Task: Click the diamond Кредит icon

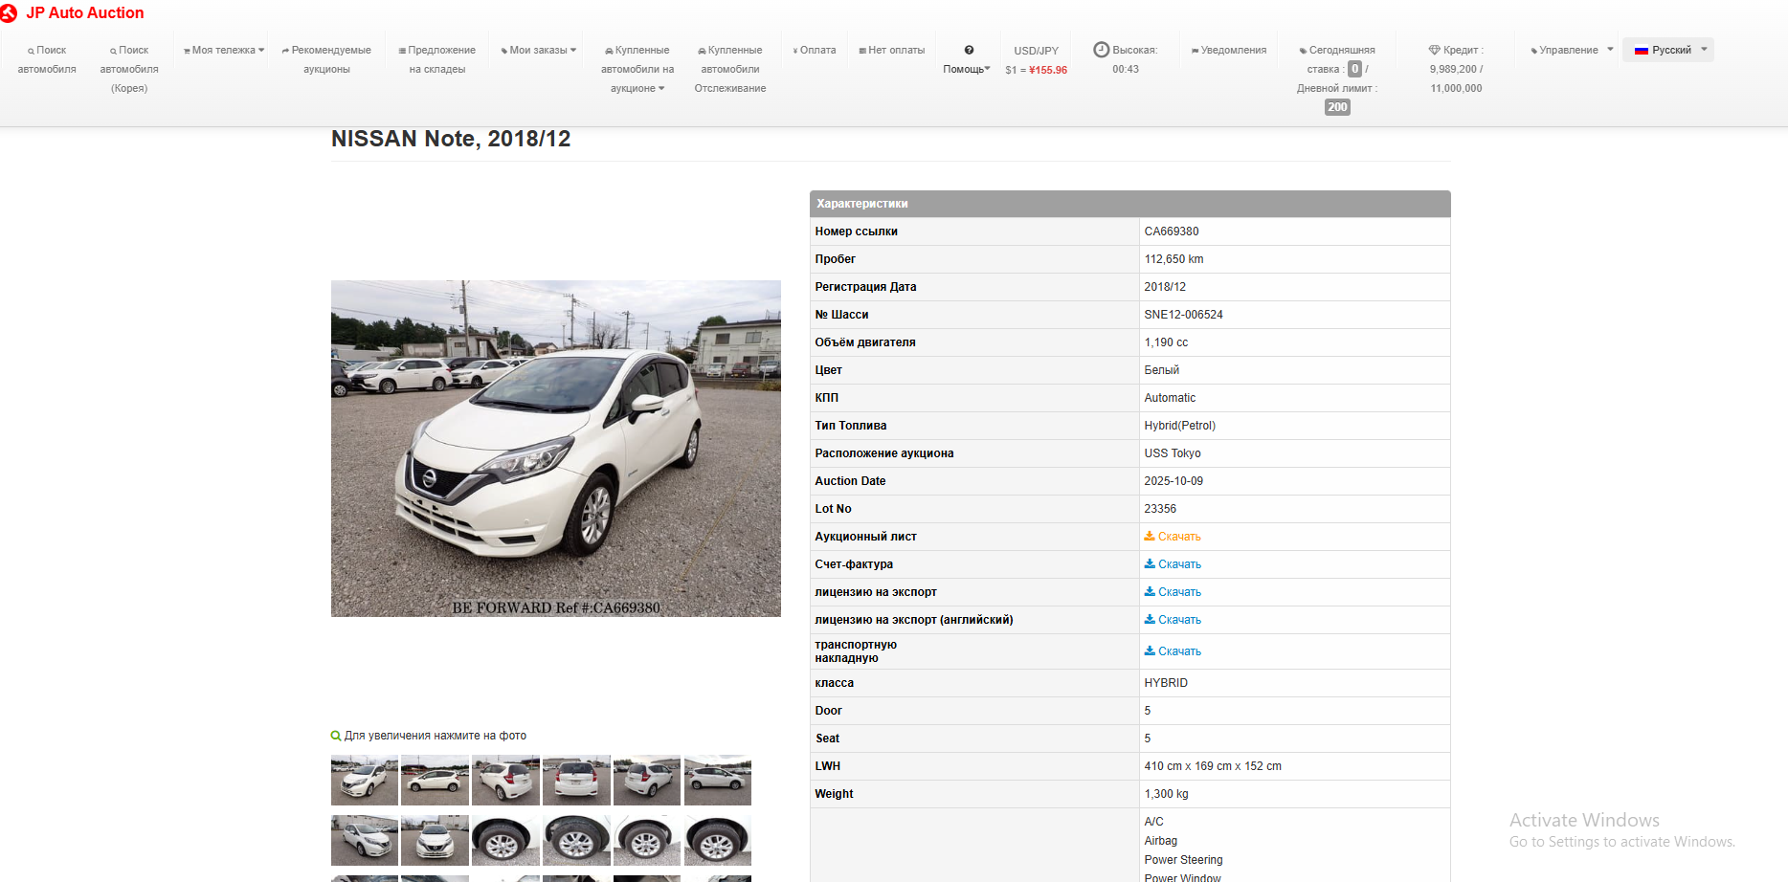Action: click(1434, 50)
